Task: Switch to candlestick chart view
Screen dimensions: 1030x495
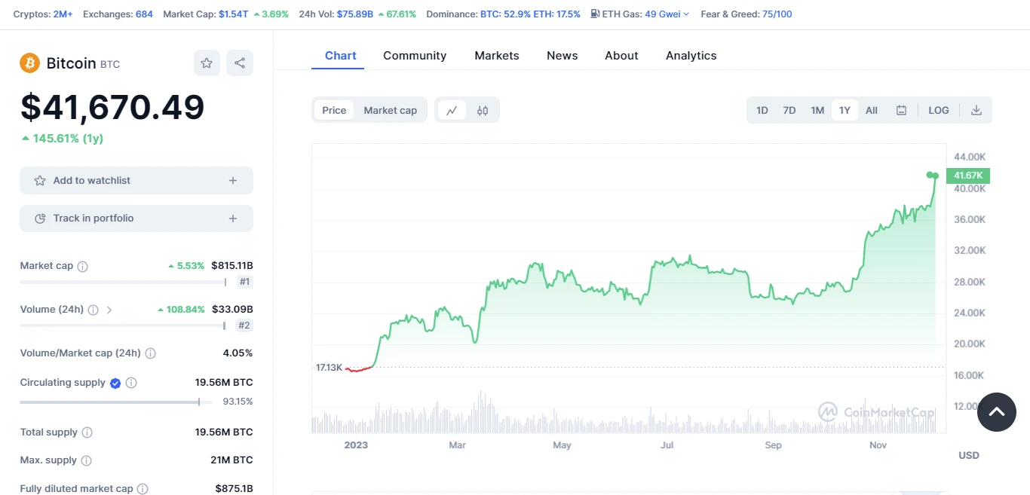Action: pyautogui.click(x=483, y=110)
